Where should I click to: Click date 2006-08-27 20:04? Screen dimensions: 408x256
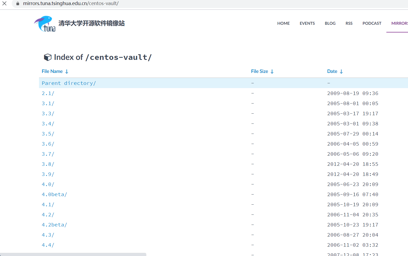(352, 235)
